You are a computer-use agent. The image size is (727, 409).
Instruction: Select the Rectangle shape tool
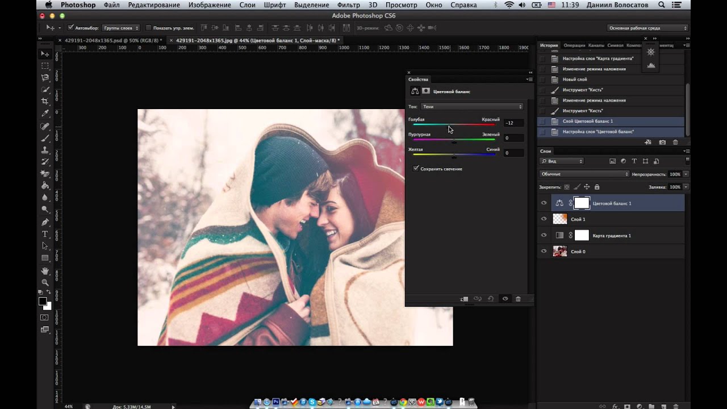click(x=45, y=258)
